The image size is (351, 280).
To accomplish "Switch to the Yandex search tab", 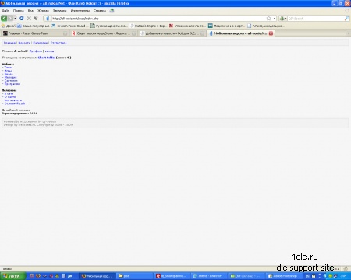I will [x=104, y=33].
